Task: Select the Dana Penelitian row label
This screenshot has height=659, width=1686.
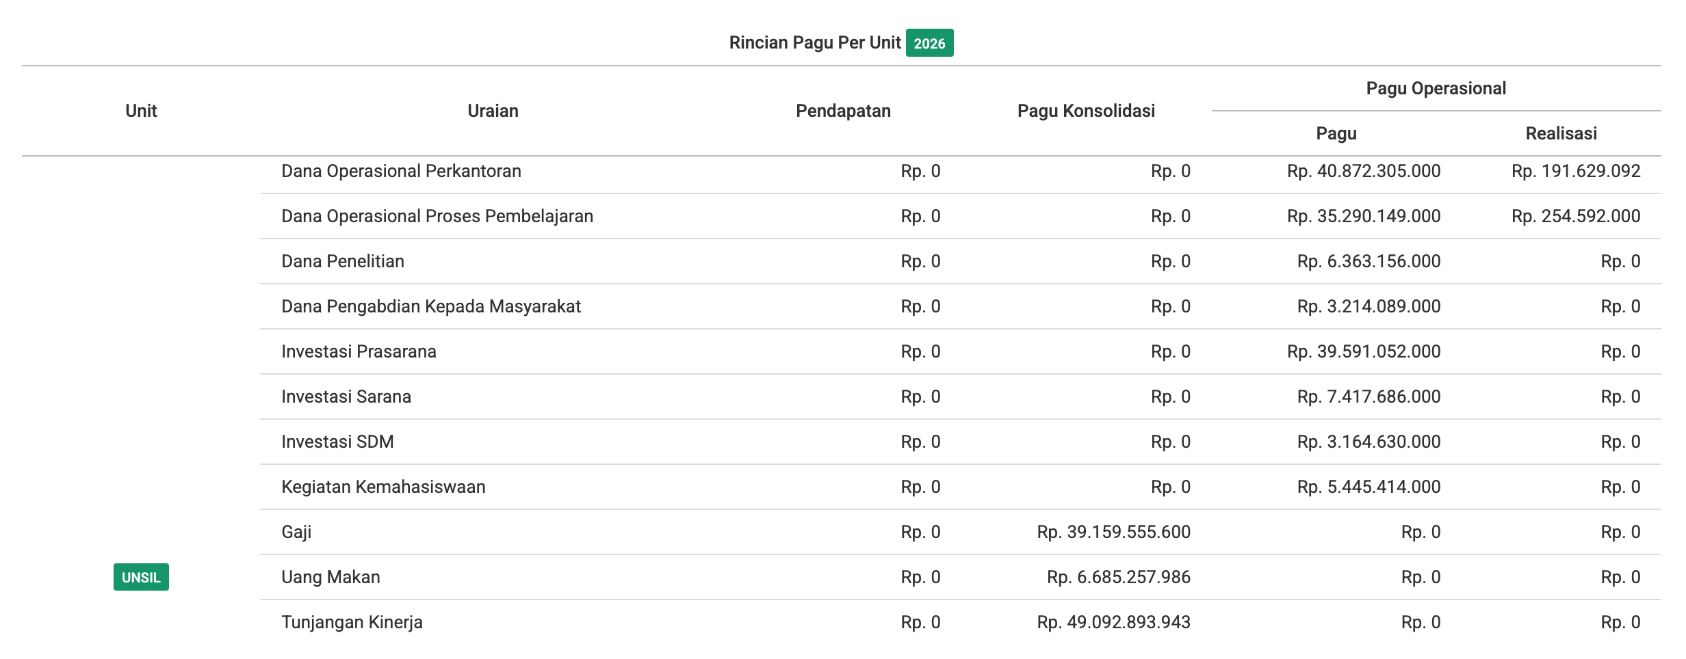Action: click(342, 261)
